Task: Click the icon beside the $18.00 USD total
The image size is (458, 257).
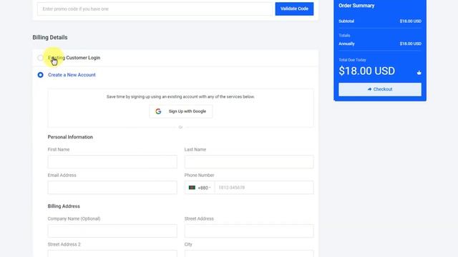Action: click(x=419, y=73)
